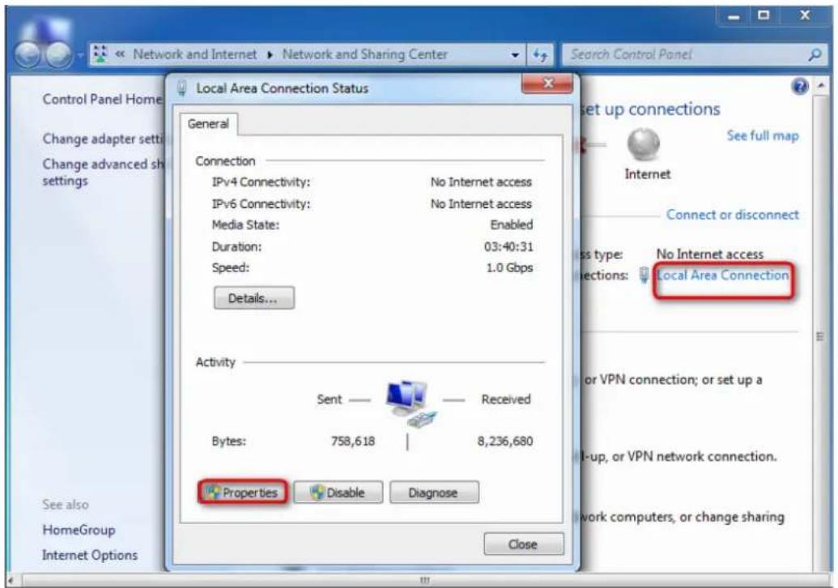Expand the recent pages dropdown near Back

tap(80, 54)
